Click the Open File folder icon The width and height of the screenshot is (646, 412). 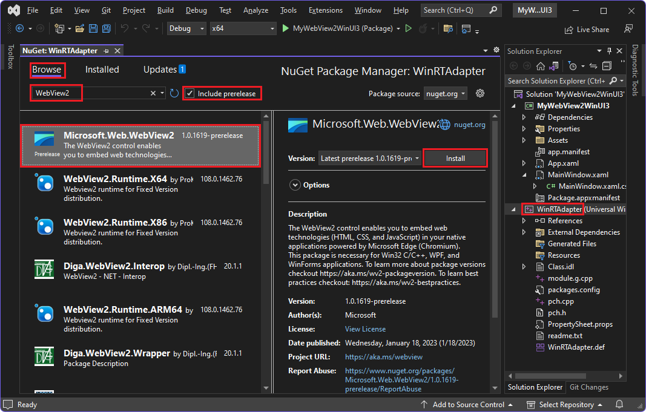coord(79,28)
